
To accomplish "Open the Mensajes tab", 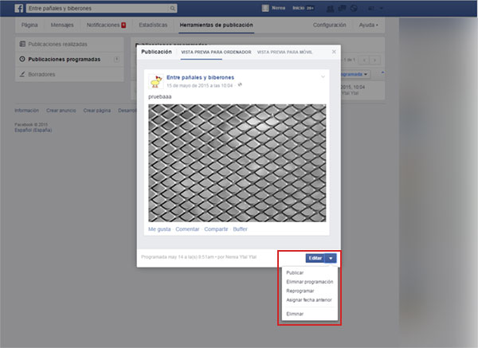I will pos(62,25).
